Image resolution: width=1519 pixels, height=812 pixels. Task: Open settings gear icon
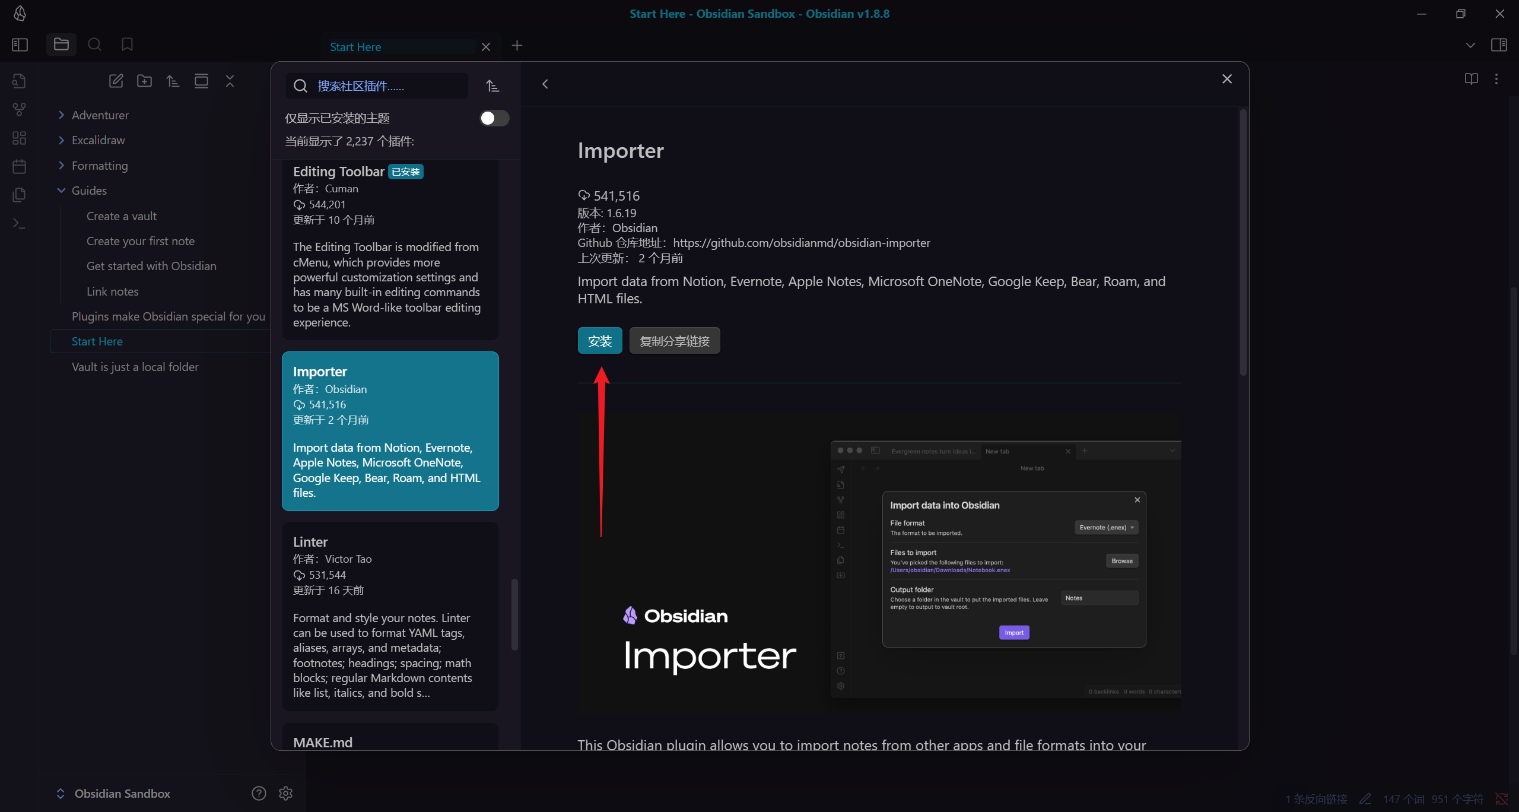(285, 793)
